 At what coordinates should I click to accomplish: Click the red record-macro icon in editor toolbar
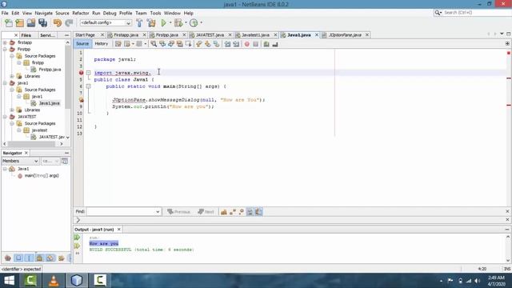247,44
